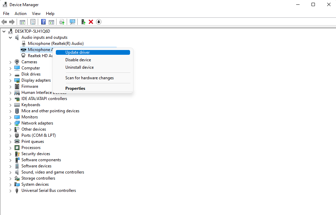Click the Other devices question mark icon
The width and height of the screenshot is (336, 215).
(x=17, y=129)
